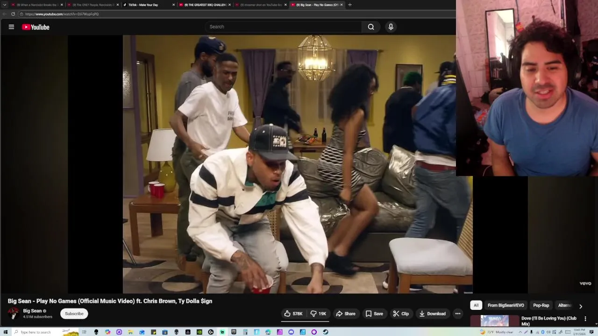The image size is (598, 336).
Task: Save the video to a playlist
Action: (x=374, y=314)
